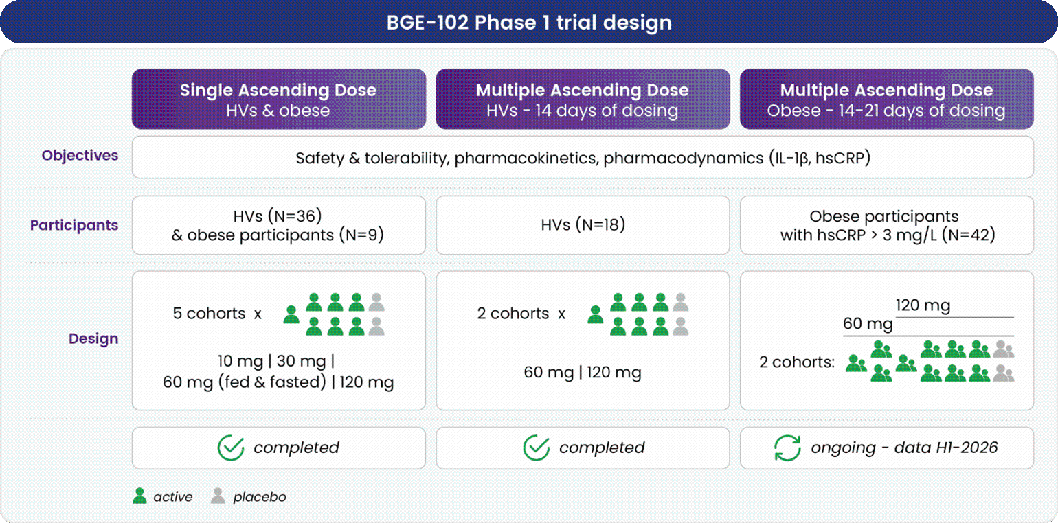Select the Multiple Ascending Dose Obese header
The image size is (1058, 523).
(x=886, y=99)
